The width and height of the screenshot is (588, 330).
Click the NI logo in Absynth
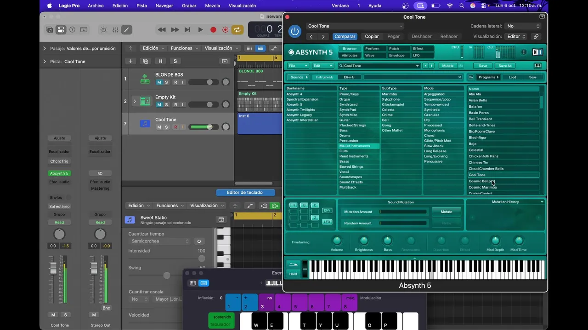pos(537,52)
